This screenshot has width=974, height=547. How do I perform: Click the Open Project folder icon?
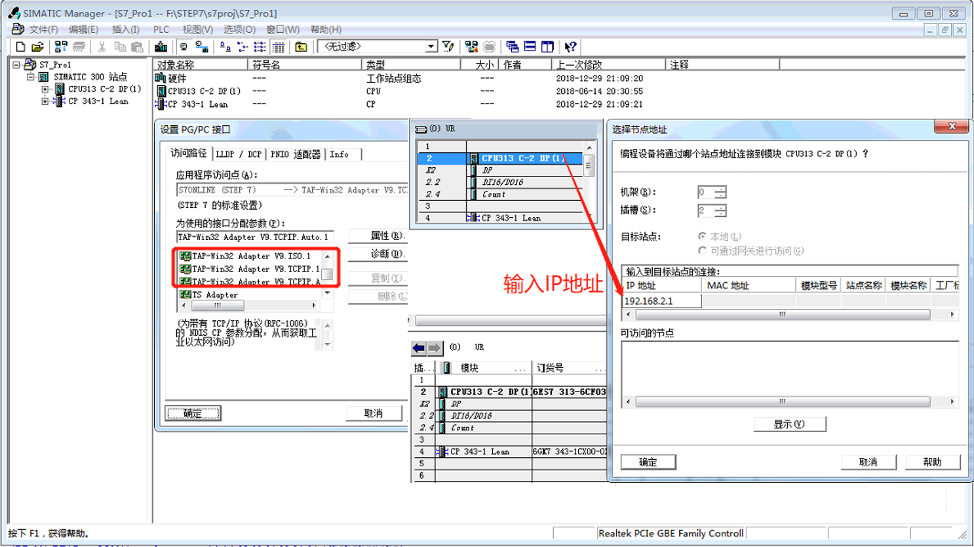click(x=37, y=47)
